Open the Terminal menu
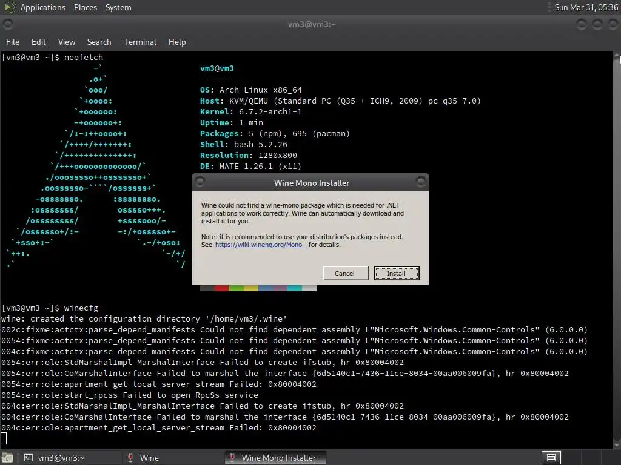621x465 pixels. tap(140, 42)
